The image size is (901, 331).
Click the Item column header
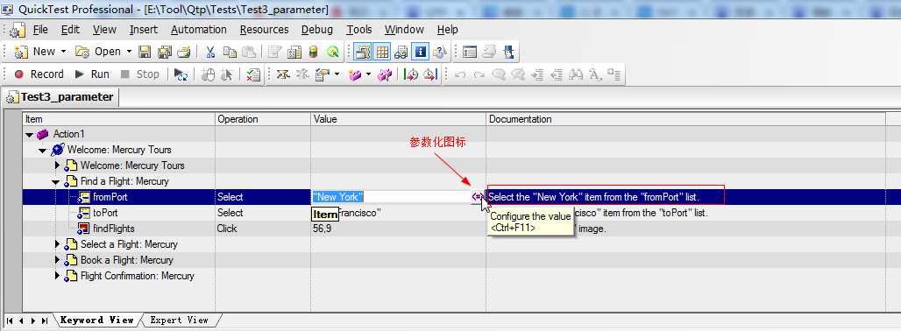tap(118, 119)
